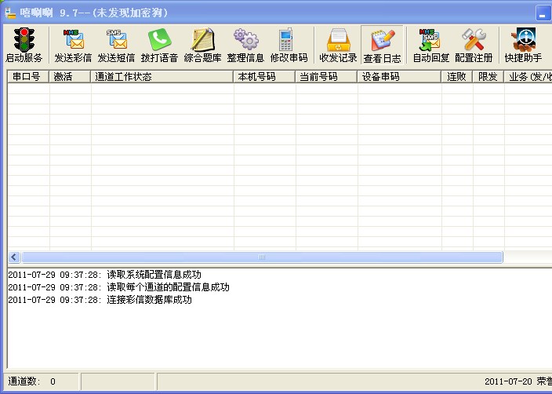Open the 发送彩信 MMS tool
Screen dimensions: 552x394
[x=73, y=45]
